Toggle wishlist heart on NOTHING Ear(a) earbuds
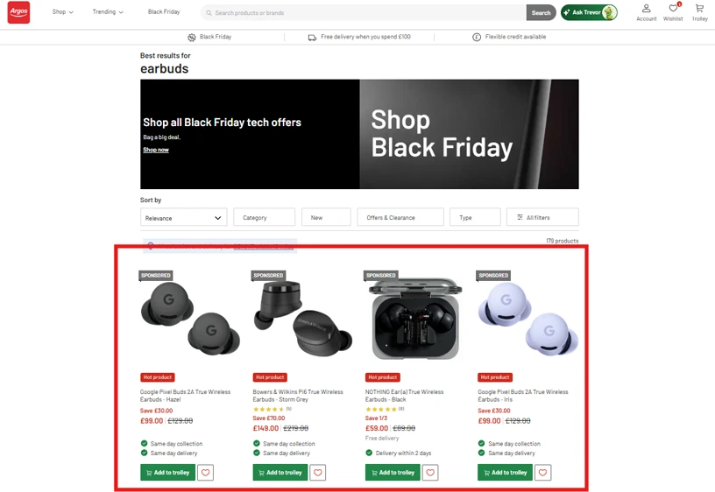Screen dimensions: 715x492 pos(430,473)
